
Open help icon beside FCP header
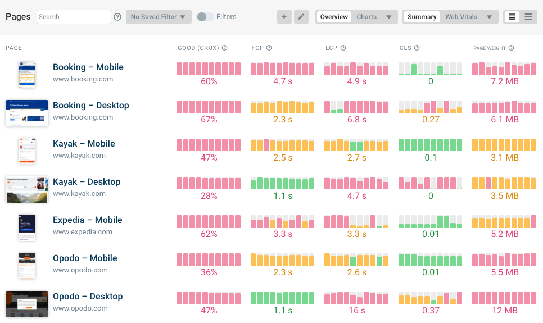coord(269,48)
